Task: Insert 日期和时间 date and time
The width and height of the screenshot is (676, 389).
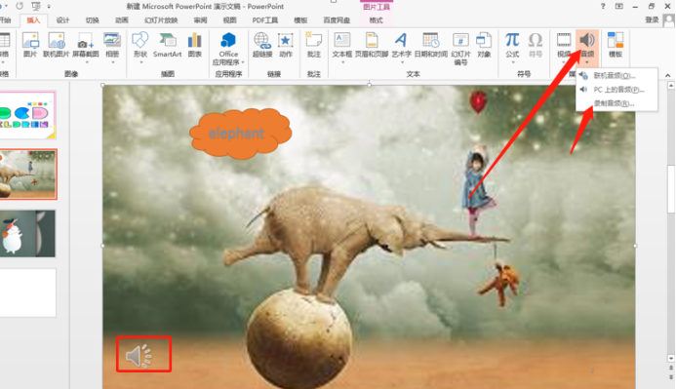Action: [431, 45]
